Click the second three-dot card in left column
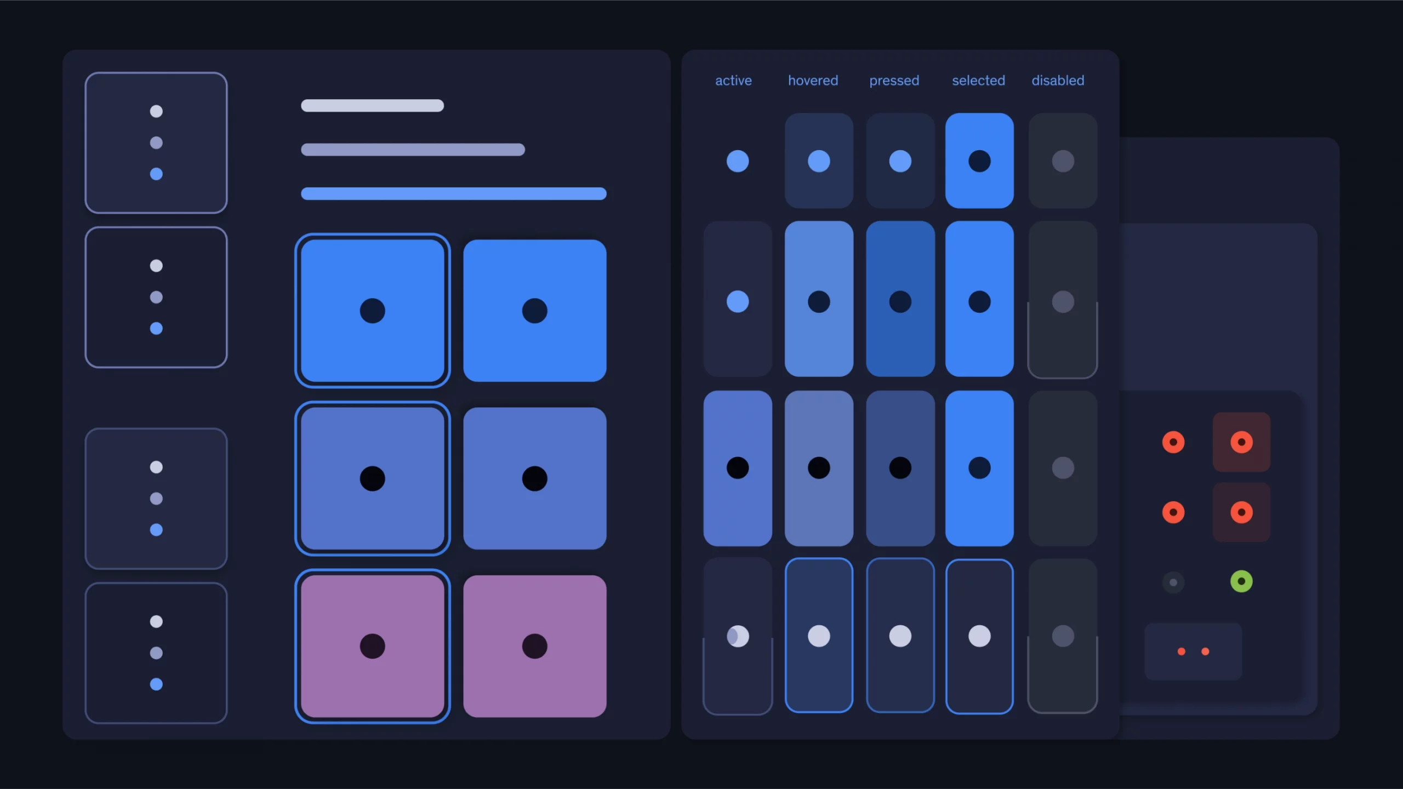 pyautogui.click(x=156, y=297)
